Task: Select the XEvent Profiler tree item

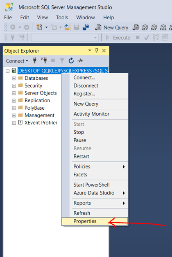Action: [41, 123]
